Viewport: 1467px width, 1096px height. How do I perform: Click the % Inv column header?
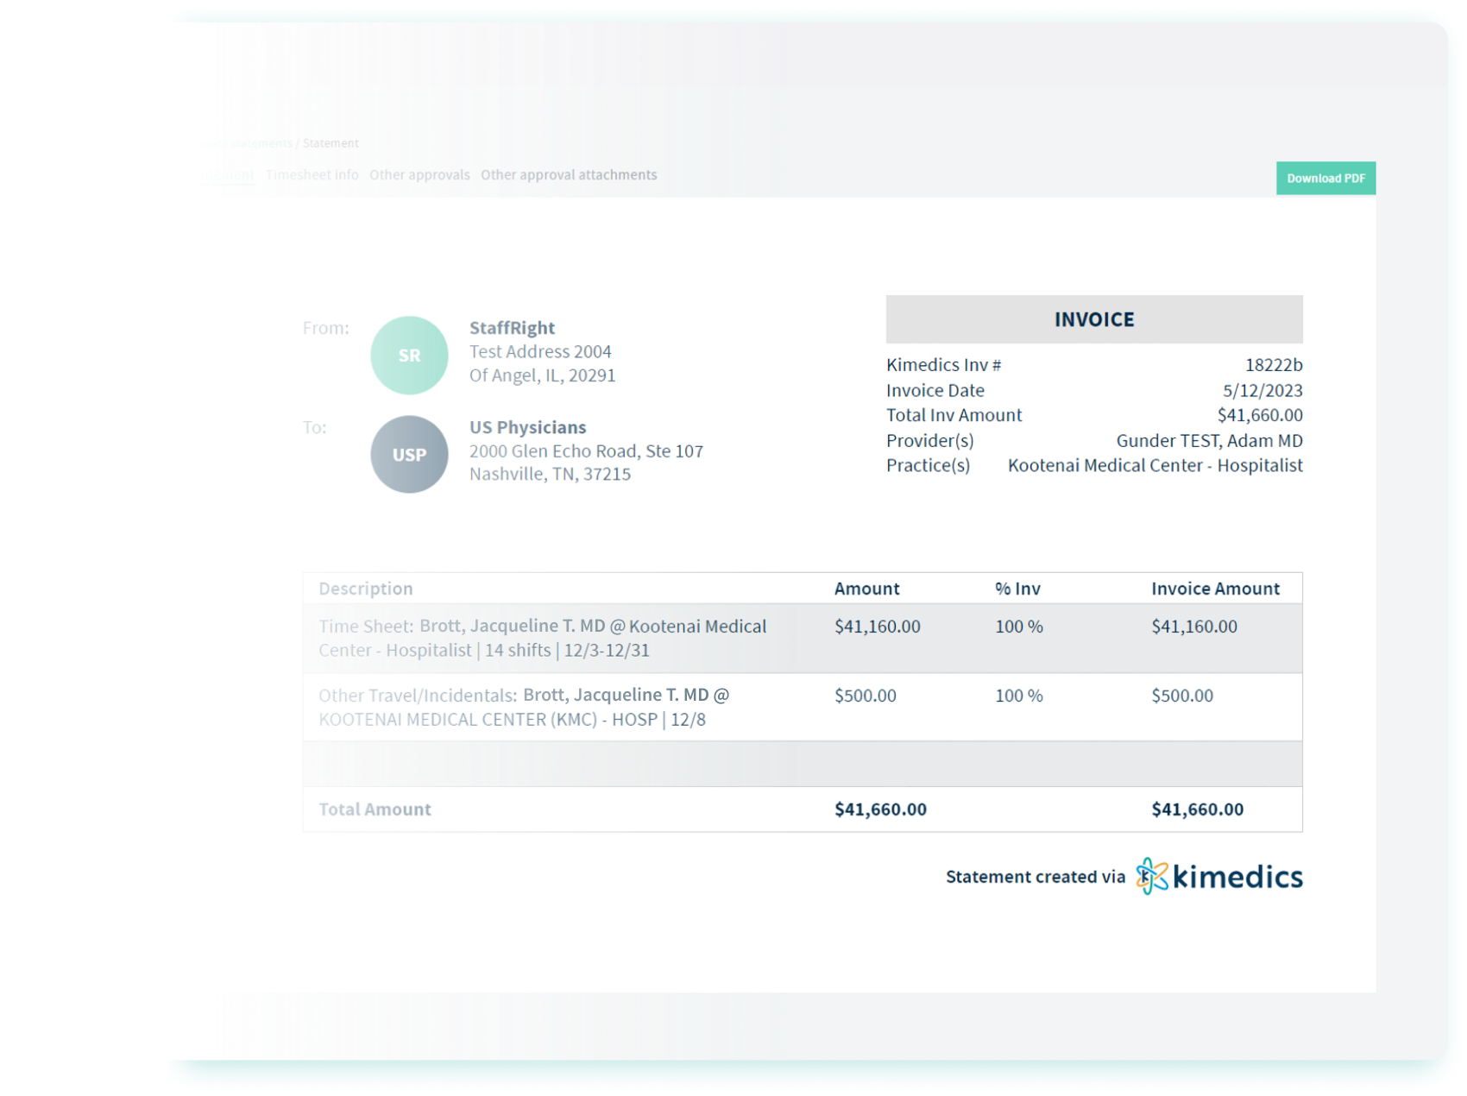tap(1017, 589)
